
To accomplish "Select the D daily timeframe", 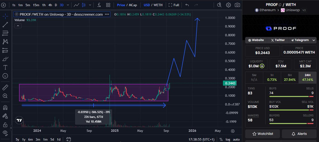I will pos(56,5).
